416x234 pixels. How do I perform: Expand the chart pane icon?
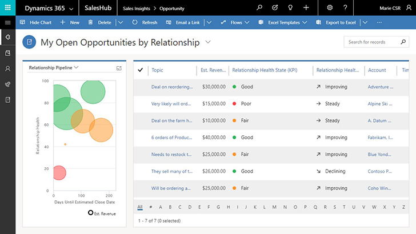coord(119,68)
